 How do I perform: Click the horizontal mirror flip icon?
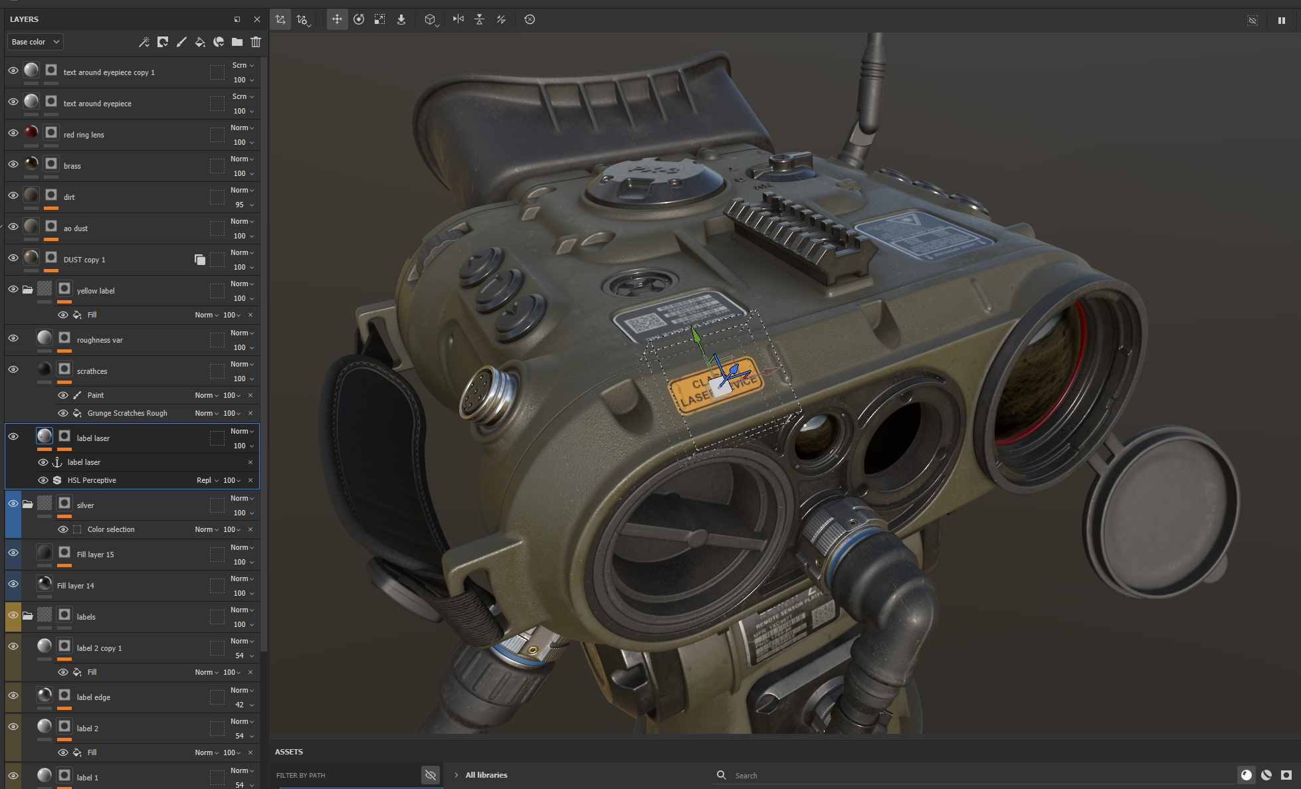(458, 19)
